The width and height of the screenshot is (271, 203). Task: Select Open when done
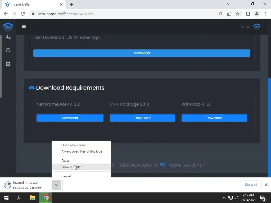[x=81, y=145]
